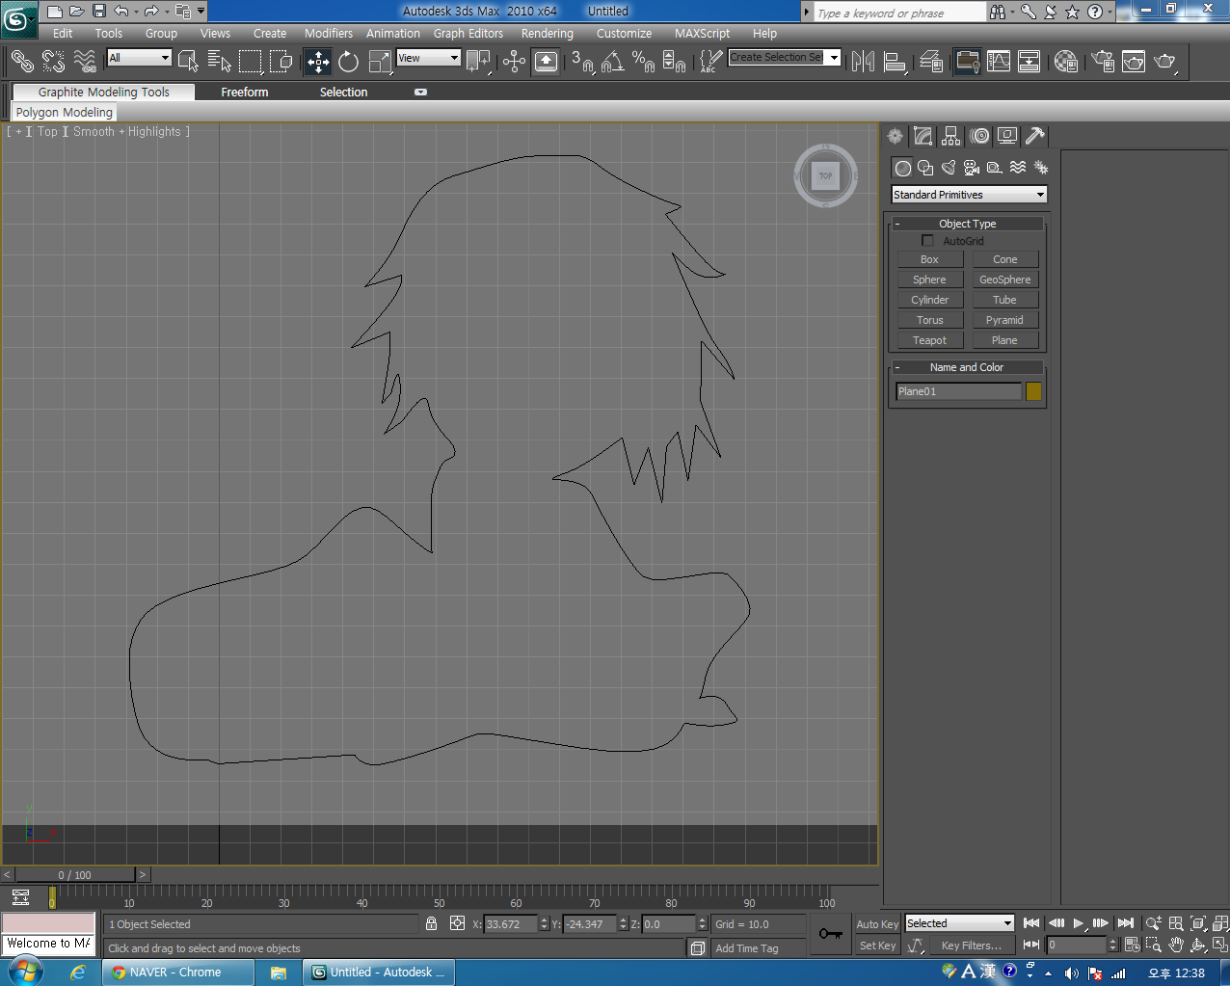Screen dimensions: 1230x986
Task: Toggle the selection lock icon
Action: tap(431, 923)
